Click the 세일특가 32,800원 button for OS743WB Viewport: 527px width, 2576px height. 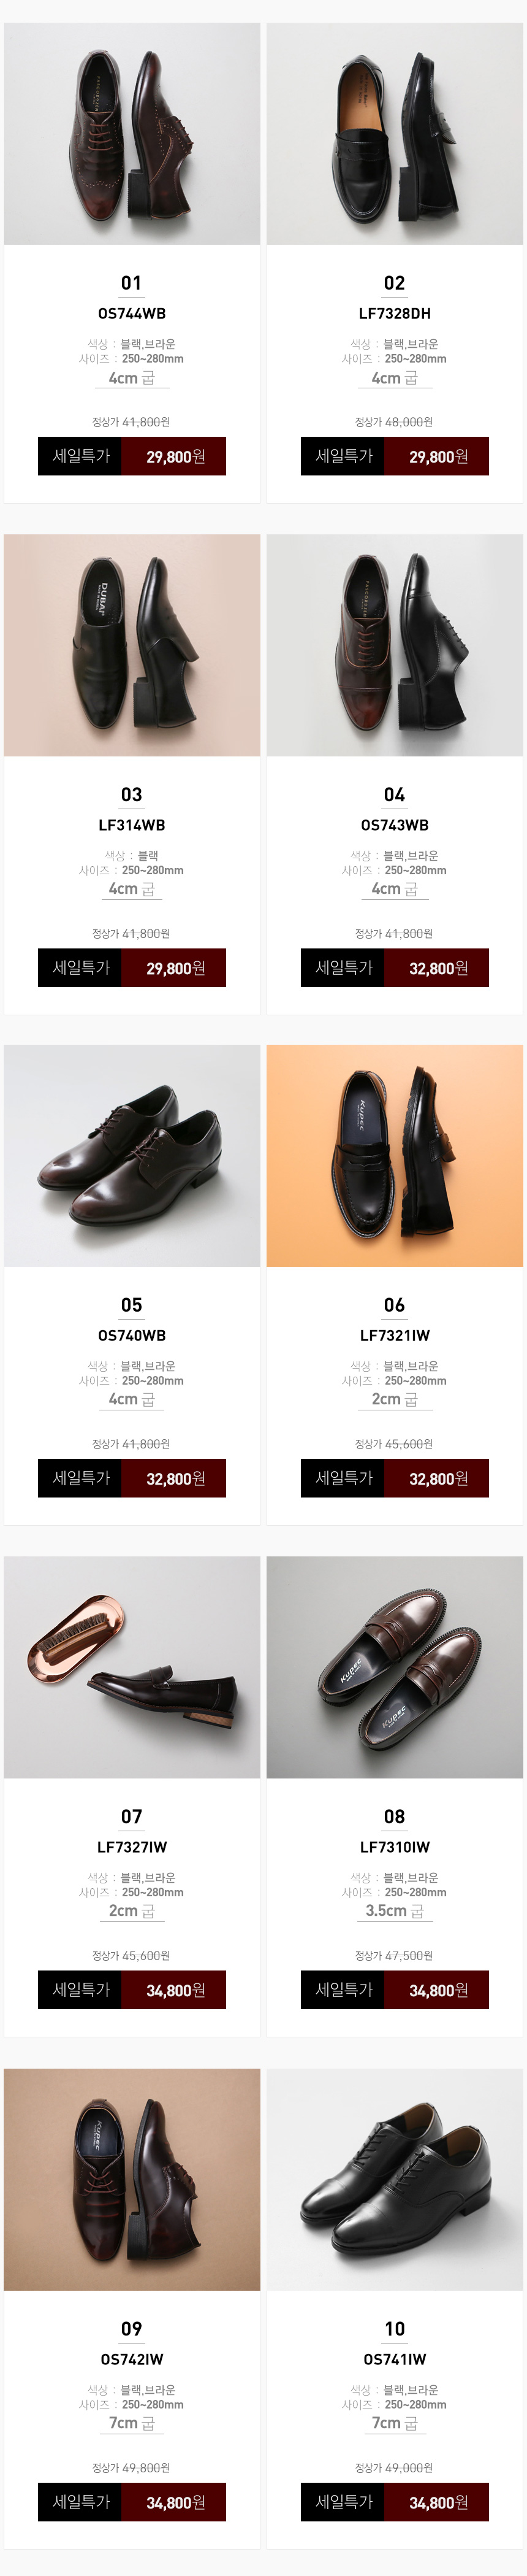394,967
